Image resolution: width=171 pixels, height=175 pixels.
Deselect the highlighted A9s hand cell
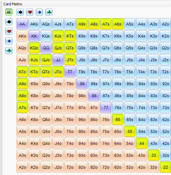point(82,24)
